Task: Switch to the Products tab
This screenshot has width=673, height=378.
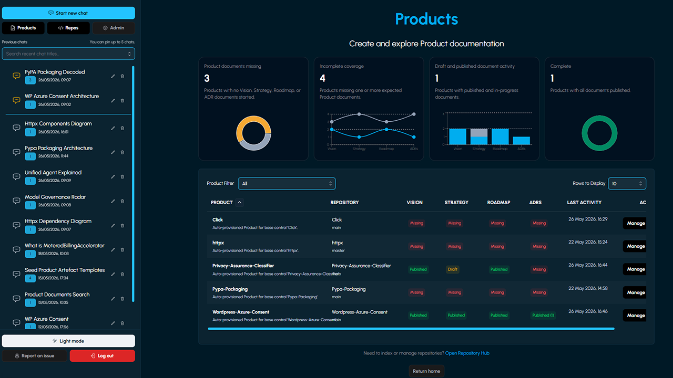Action: tap(23, 28)
